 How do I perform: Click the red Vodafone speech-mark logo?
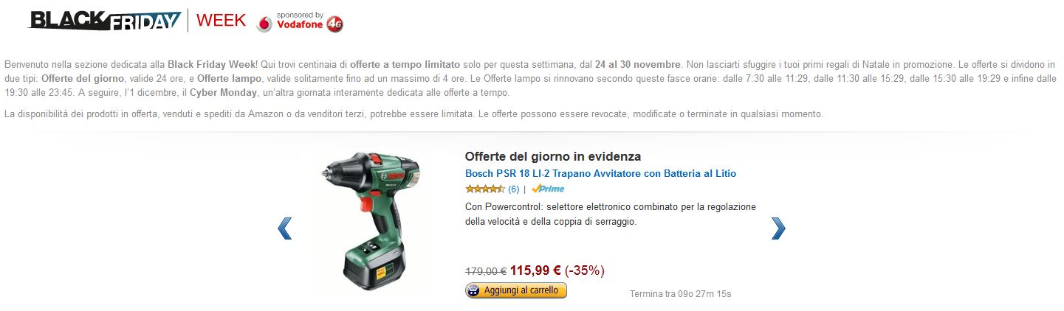pos(264,25)
